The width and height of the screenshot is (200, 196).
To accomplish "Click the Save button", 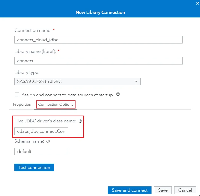I will (x=163, y=190).
